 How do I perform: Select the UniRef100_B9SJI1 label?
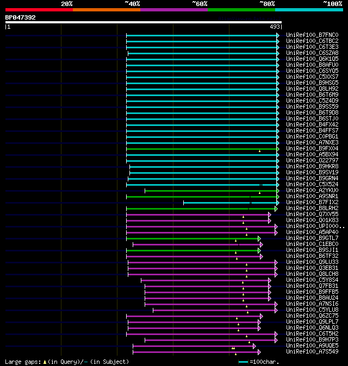point(312,250)
